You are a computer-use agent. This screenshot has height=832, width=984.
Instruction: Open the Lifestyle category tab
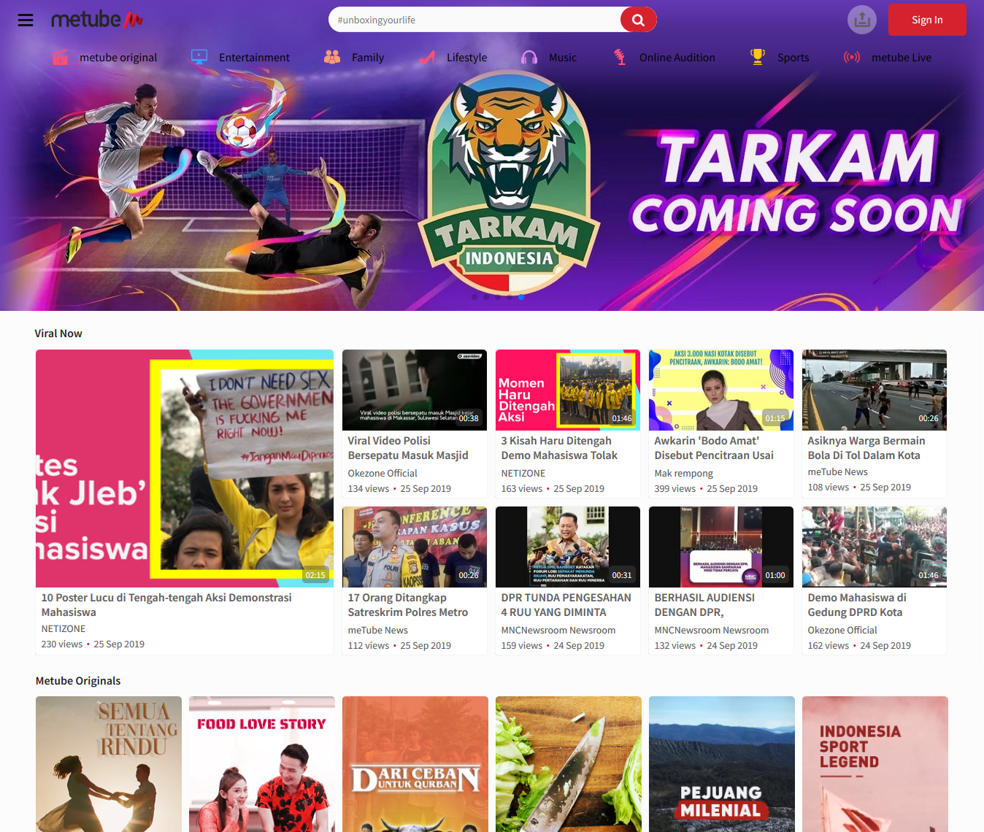453,56
